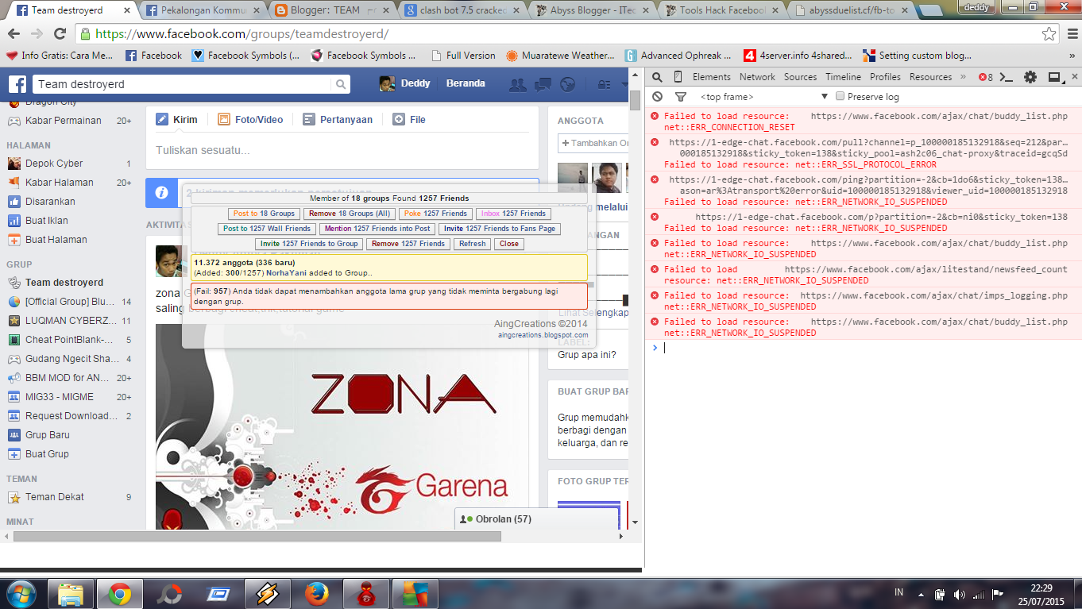1082x609 pixels.
Task: Open the Facebook messages icon
Action: pyautogui.click(x=543, y=84)
